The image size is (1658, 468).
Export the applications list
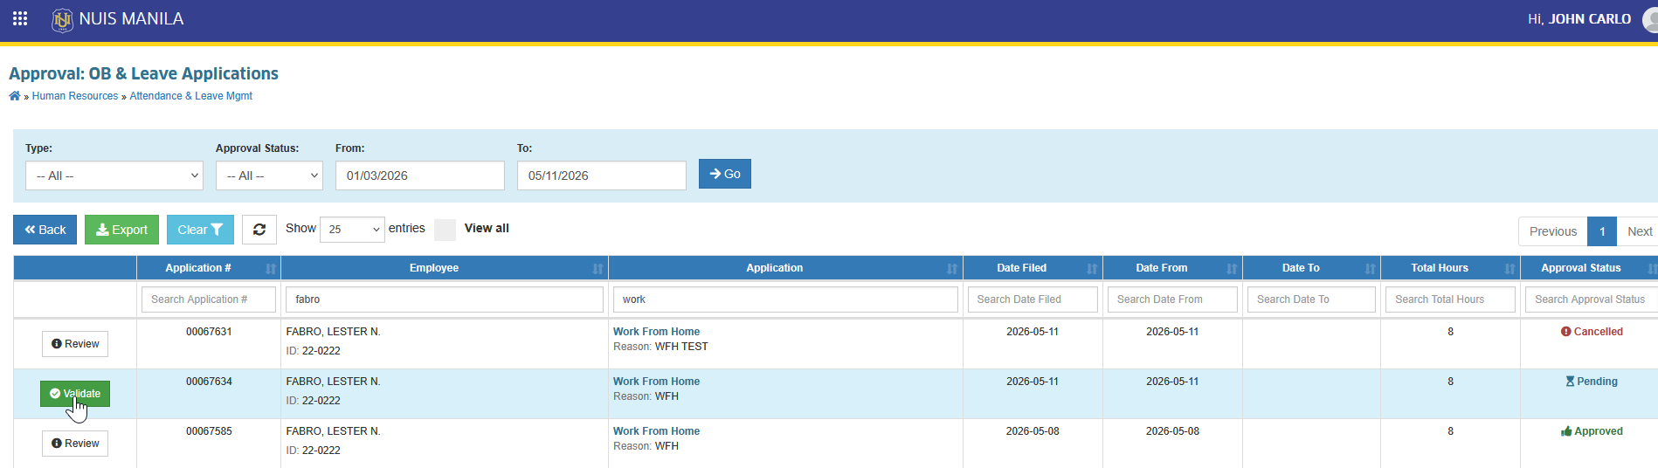tap(121, 230)
